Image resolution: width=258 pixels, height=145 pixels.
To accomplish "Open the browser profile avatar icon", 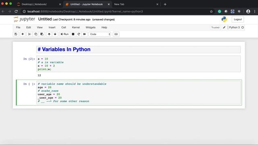I will [248, 11].
